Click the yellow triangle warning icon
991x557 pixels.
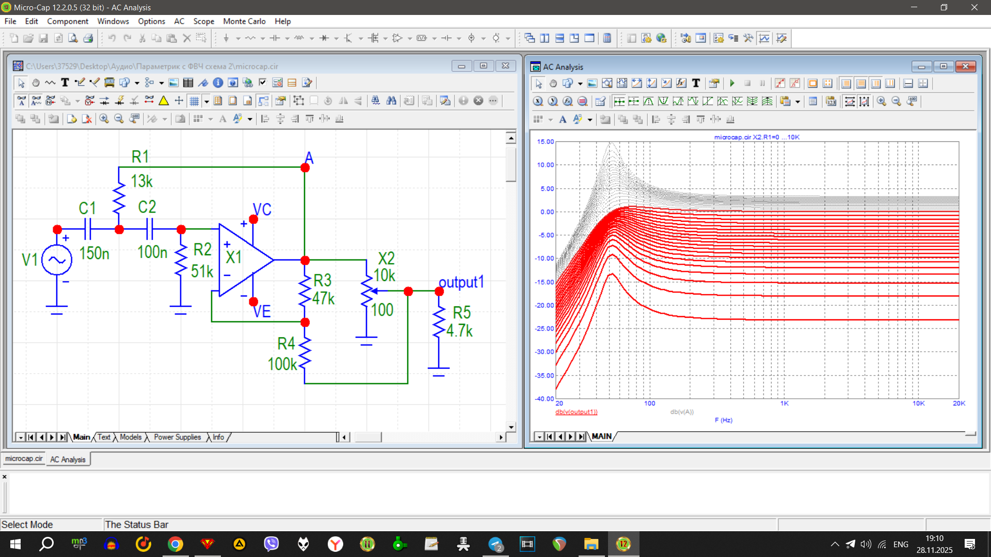click(x=164, y=101)
